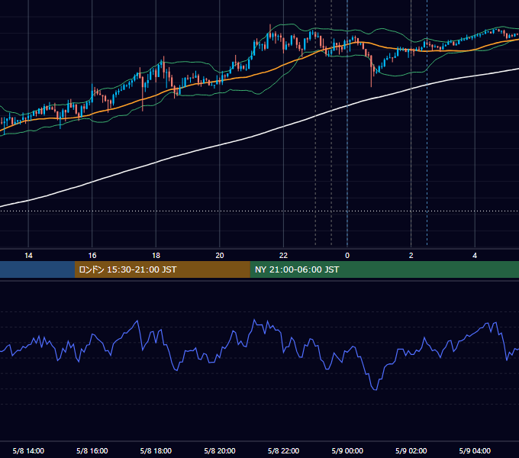Click the 5/8 18:00 time label
Viewport: 519px width, 458px height.
156,450
